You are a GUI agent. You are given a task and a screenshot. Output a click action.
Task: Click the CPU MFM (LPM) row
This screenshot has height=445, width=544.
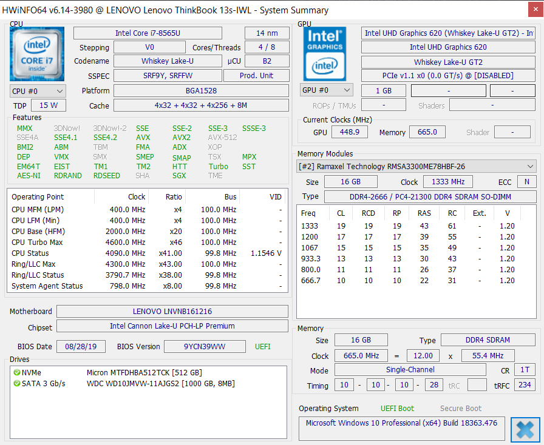click(147, 210)
